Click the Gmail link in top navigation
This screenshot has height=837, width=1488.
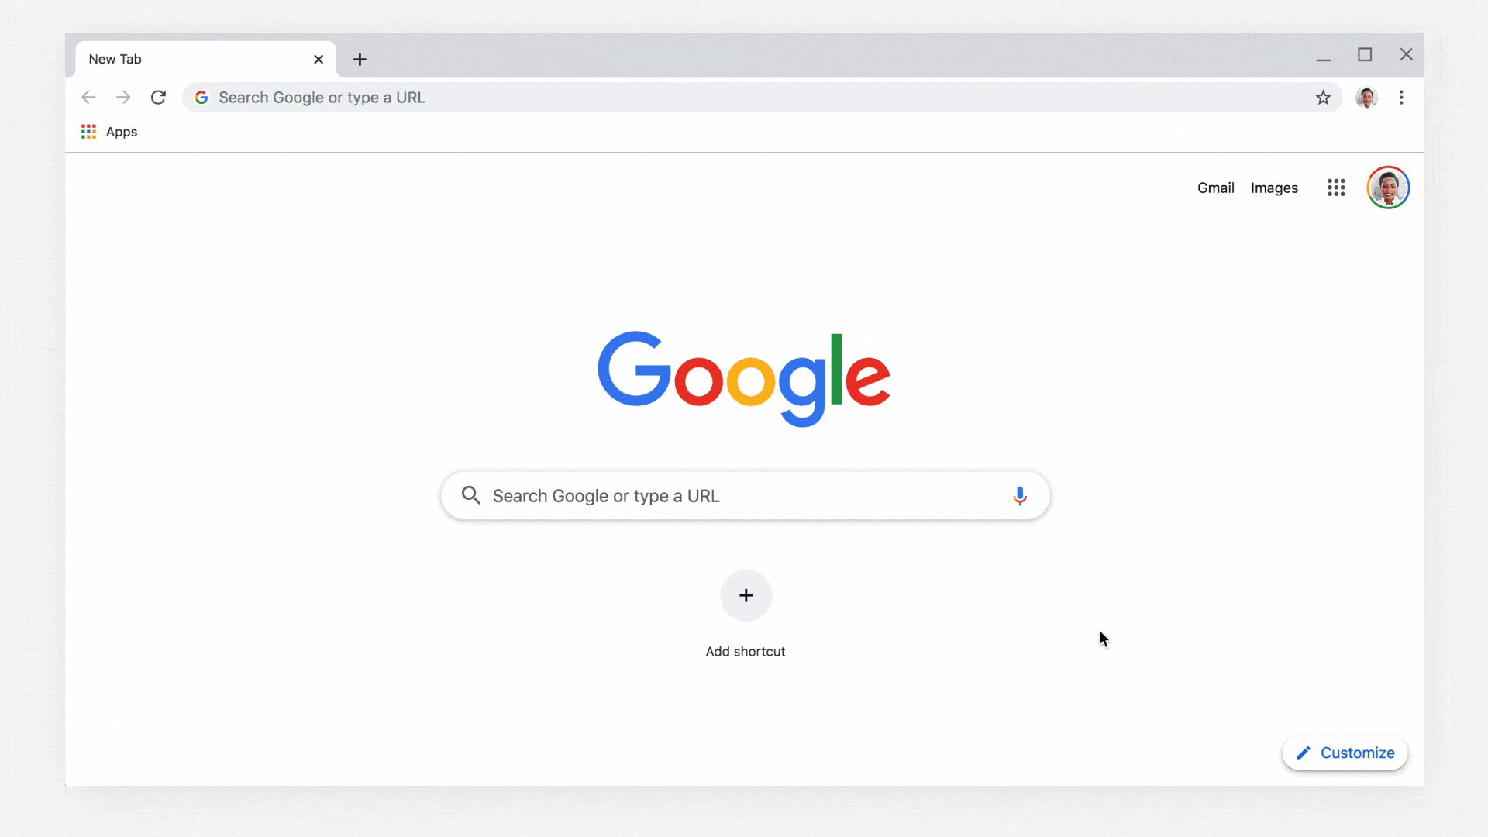(x=1215, y=188)
